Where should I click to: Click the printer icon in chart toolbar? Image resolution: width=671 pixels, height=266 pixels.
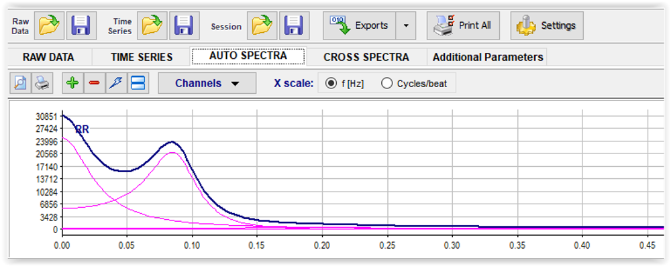pyautogui.click(x=42, y=83)
